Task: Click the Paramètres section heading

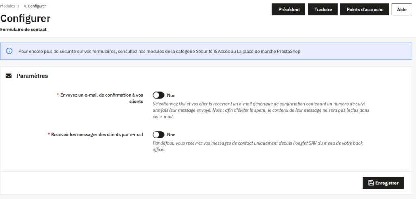Action: tap(32, 76)
